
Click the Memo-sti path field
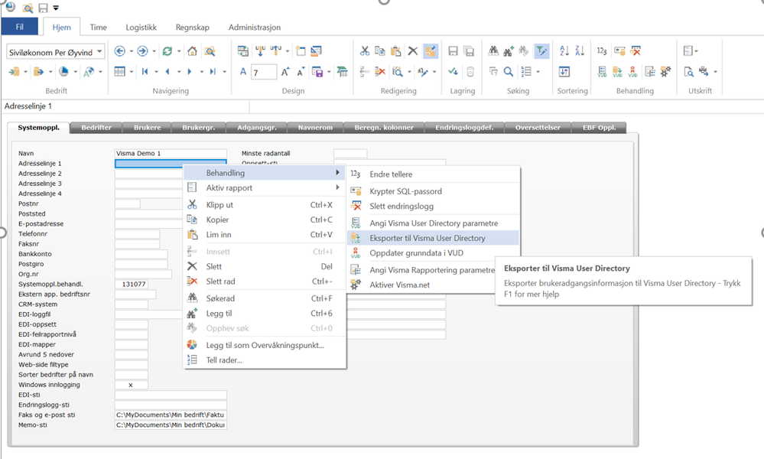(x=171, y=425)
